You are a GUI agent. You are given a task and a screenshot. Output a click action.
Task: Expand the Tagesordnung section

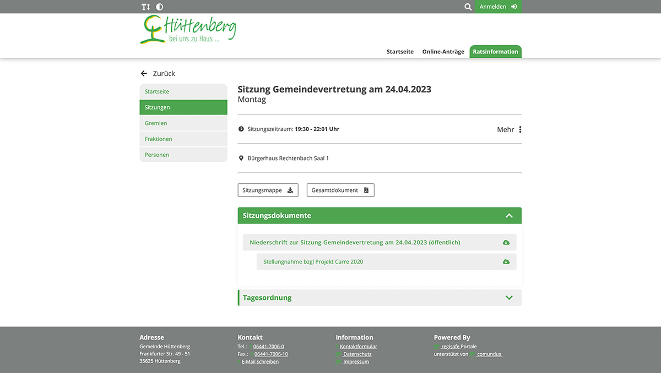click(x=508, y=297)
